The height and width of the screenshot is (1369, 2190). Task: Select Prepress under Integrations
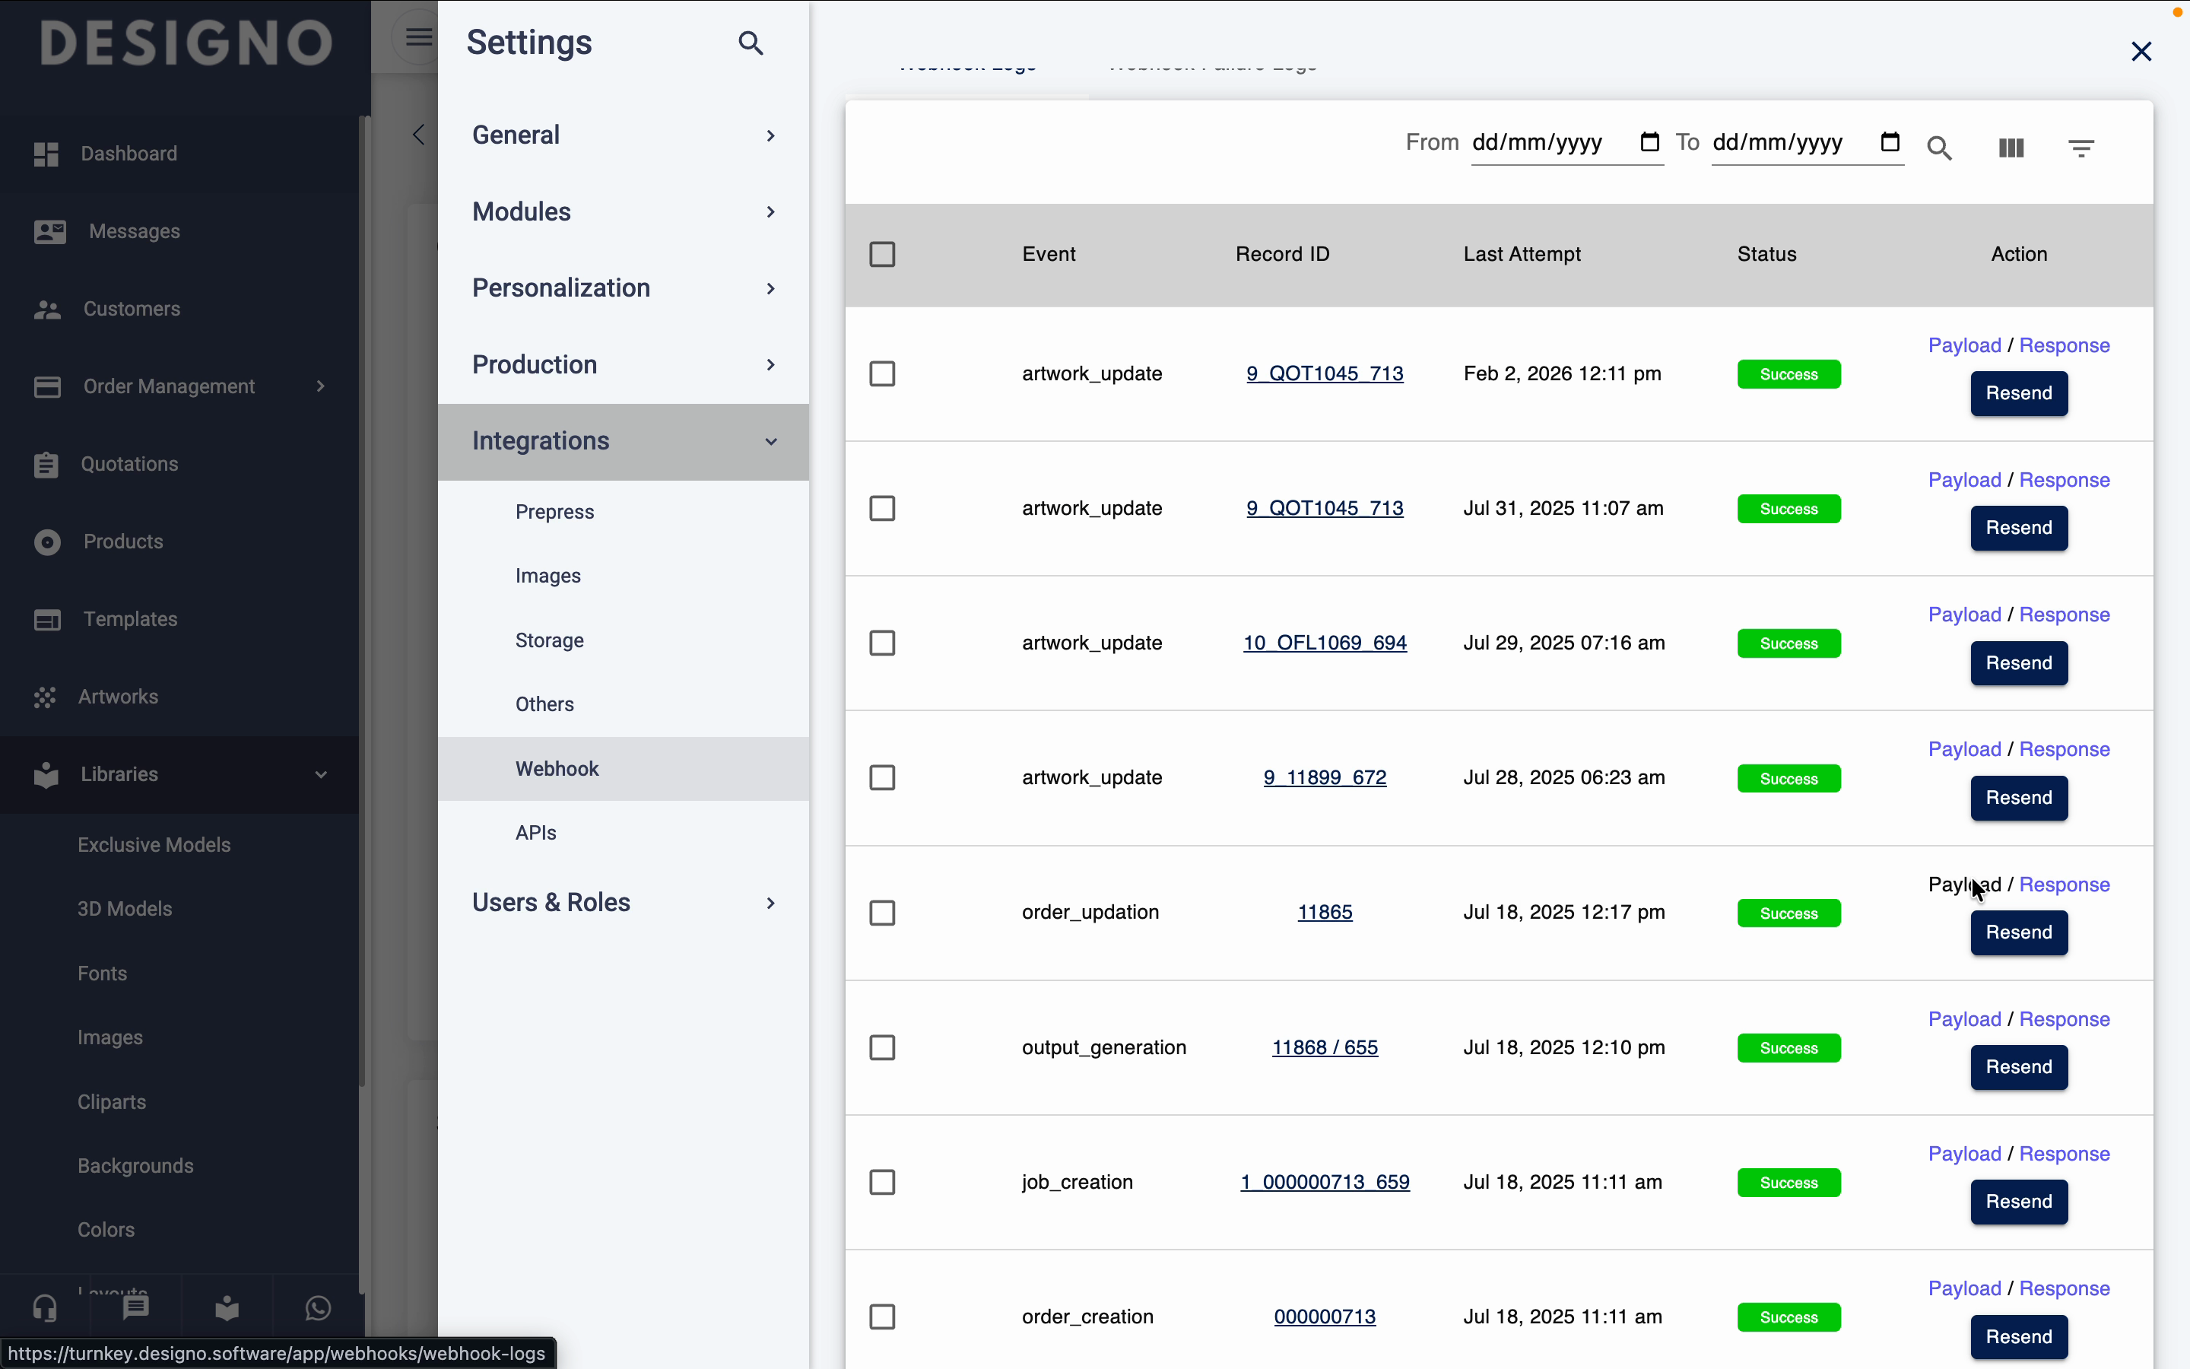(x=554, y=513)
